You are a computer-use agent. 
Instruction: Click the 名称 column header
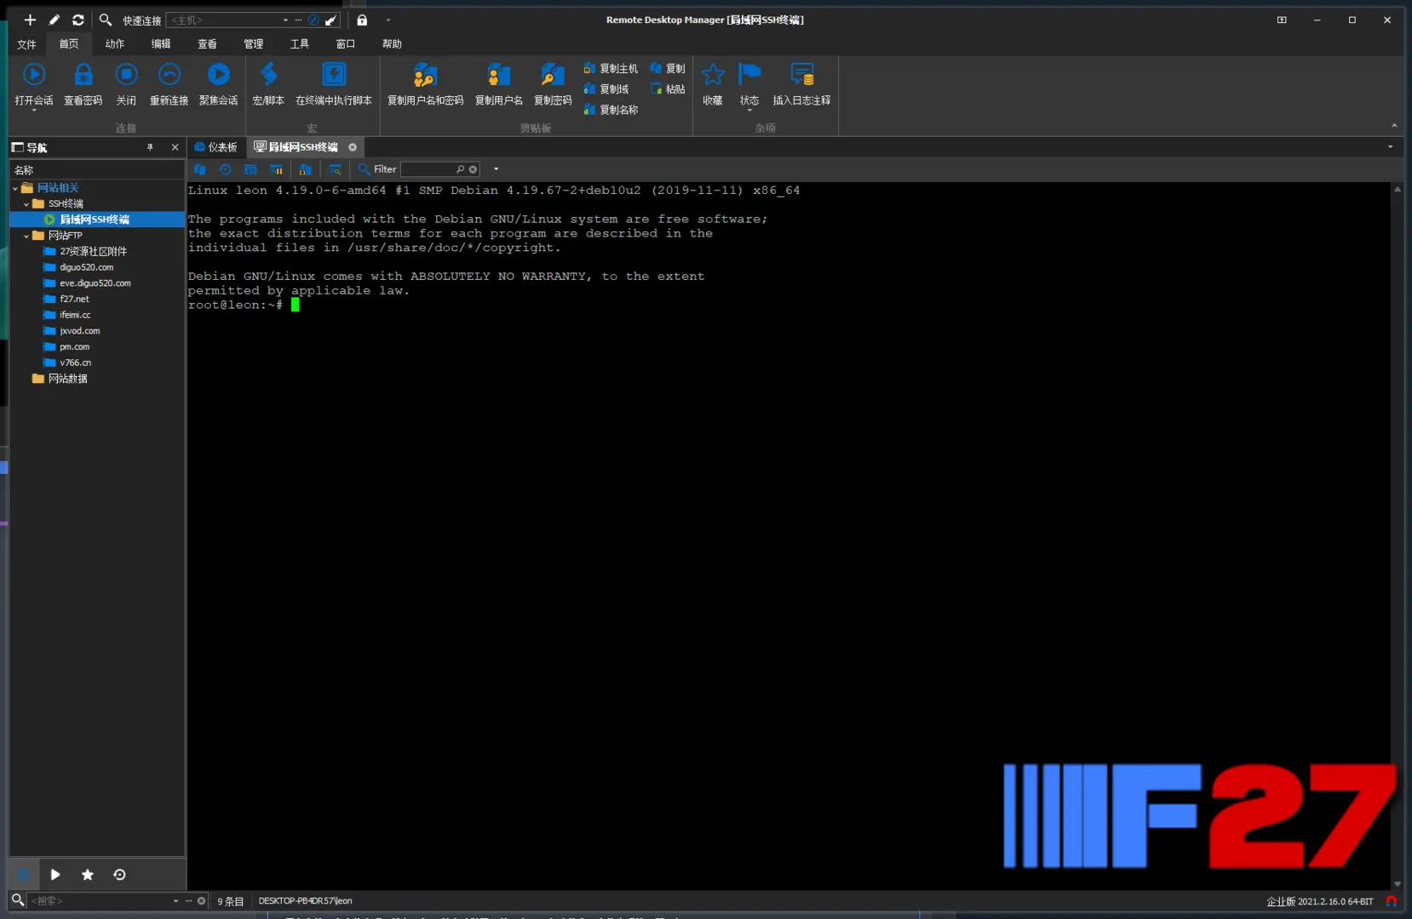coord(97,170)
